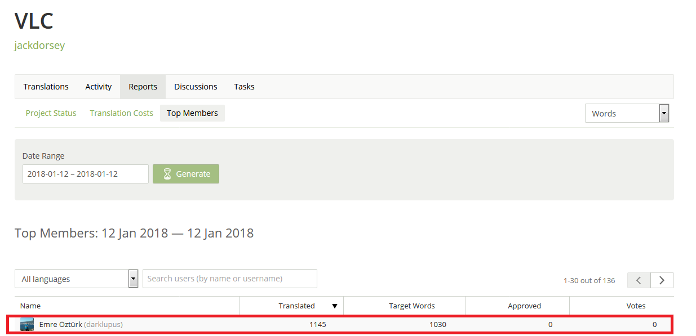The image size is (696, 336).
Task: Click the Date Range input field
Action: 86,174
